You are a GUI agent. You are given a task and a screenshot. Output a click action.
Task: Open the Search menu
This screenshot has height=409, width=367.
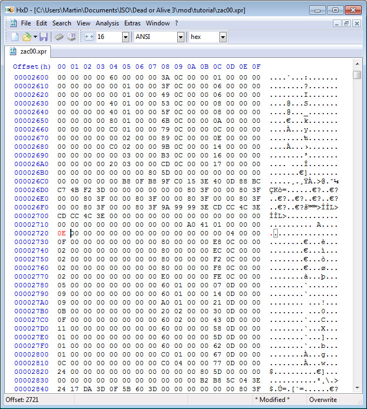click(x=62, y=23)
